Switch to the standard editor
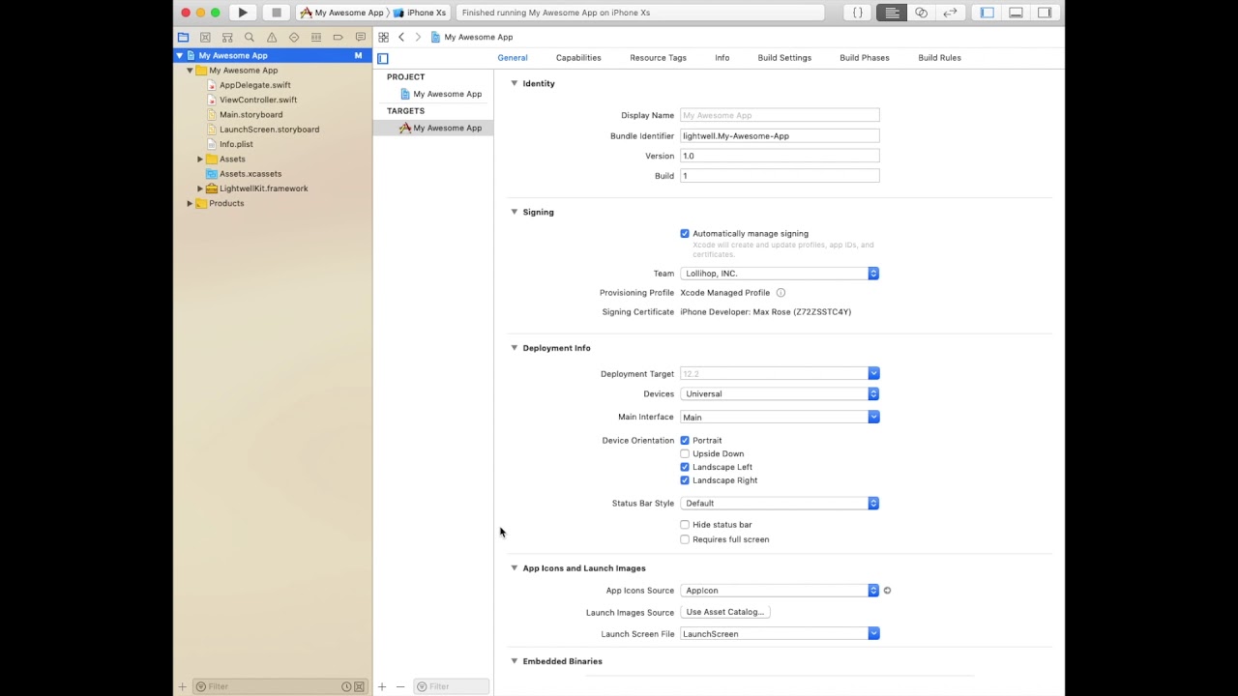 pyautogui.click(x=892, y=13)
